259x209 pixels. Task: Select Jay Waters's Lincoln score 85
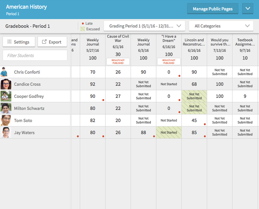tap(194, 133)
